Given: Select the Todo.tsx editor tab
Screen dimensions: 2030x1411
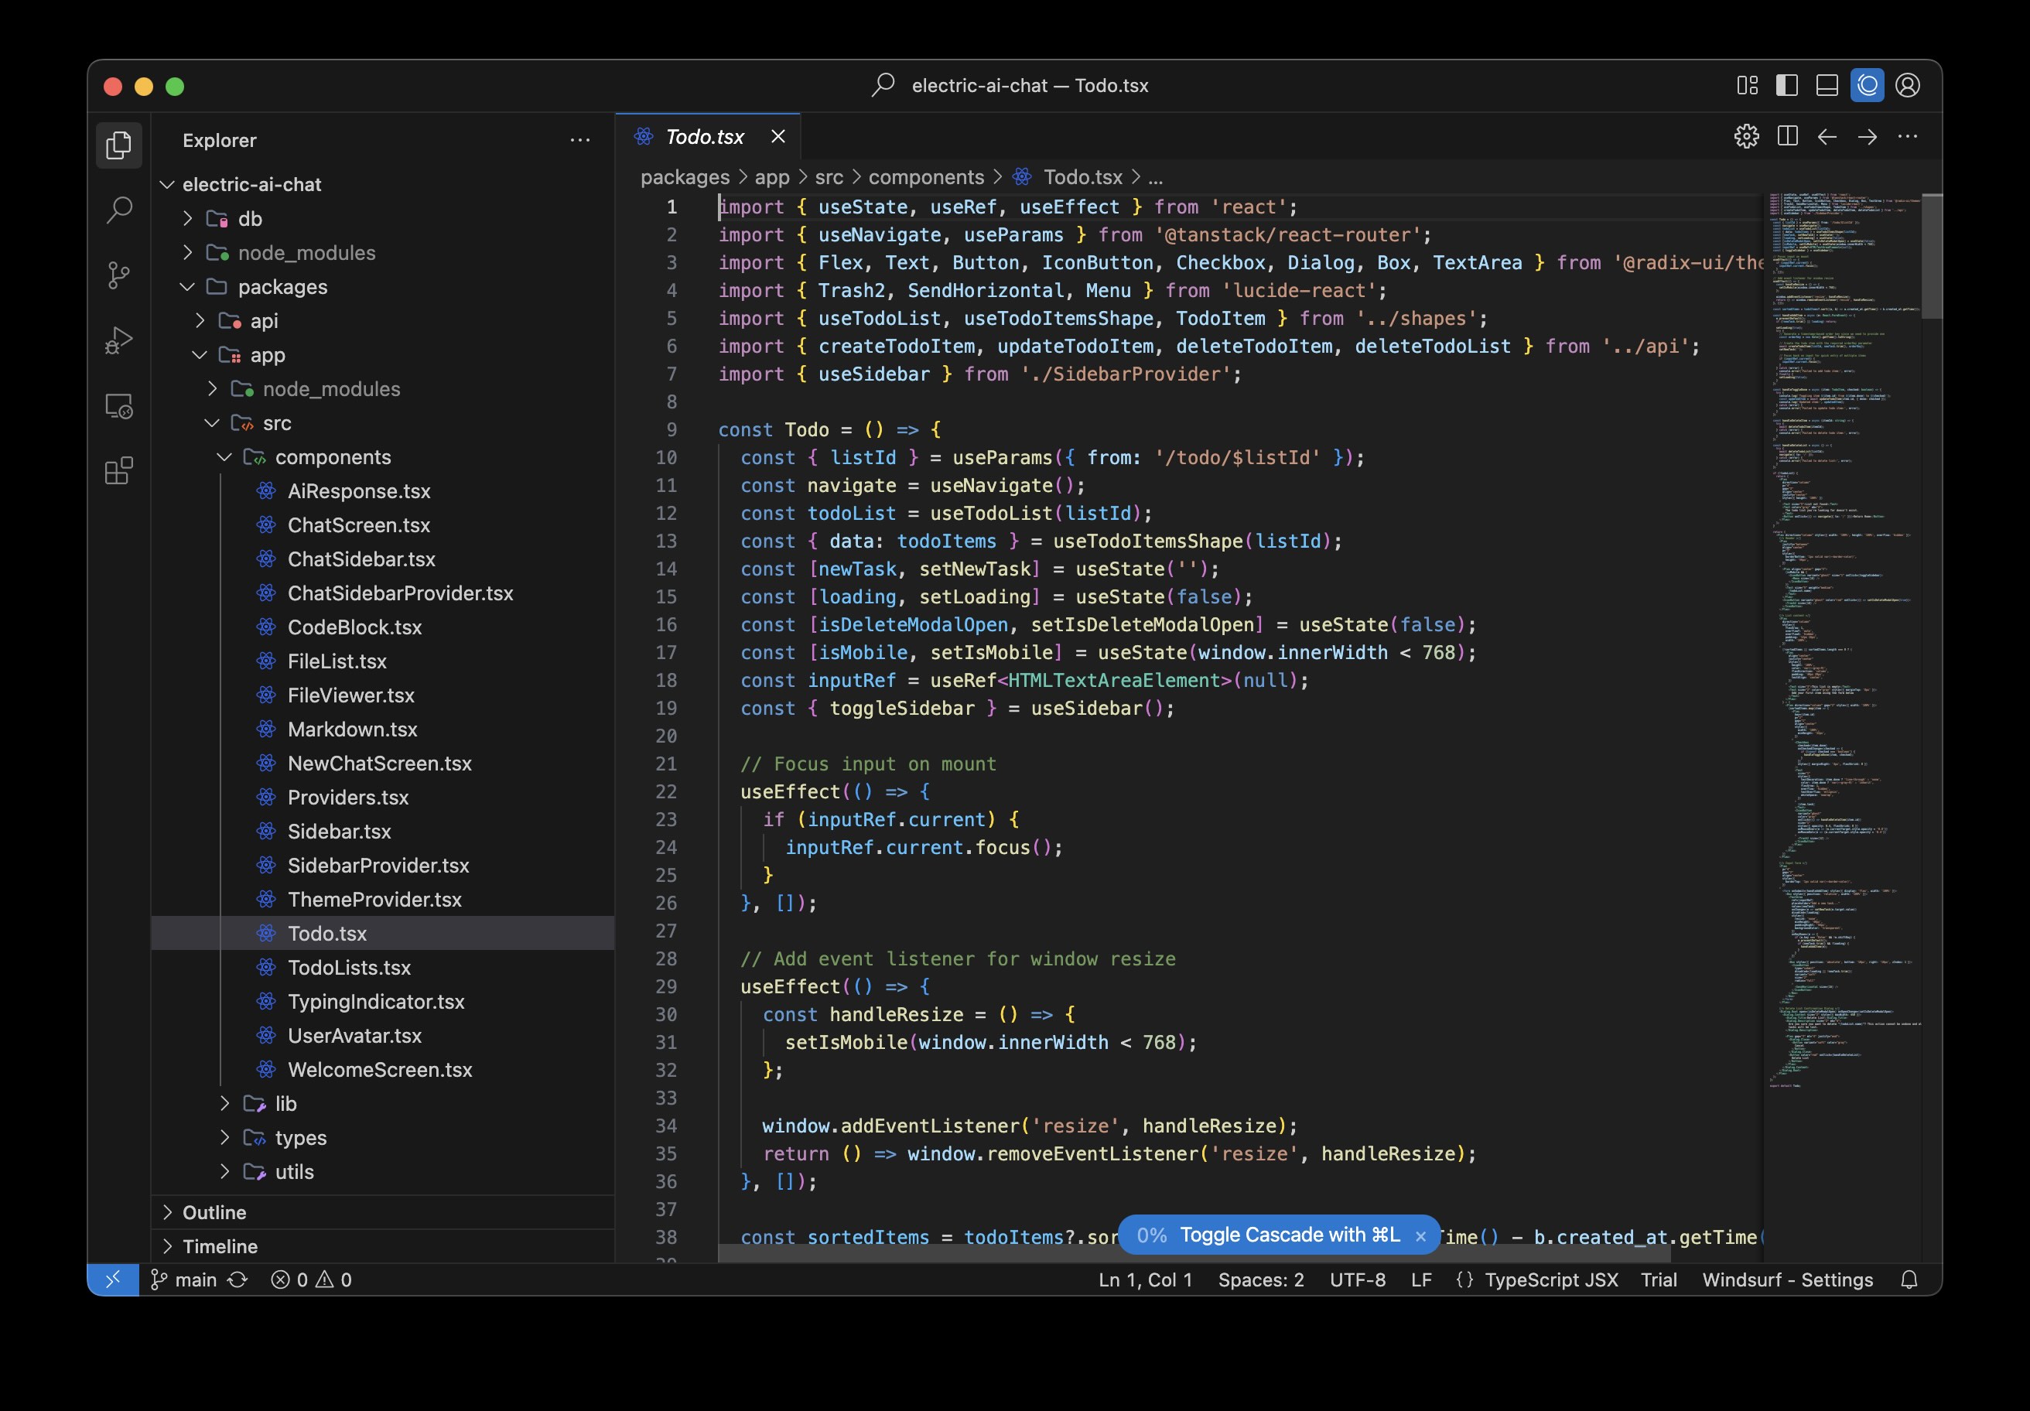Looking at the screenshot, I should 705,137.
